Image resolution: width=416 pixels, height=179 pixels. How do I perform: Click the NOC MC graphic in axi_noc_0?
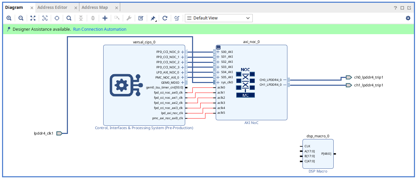[246, 82]
